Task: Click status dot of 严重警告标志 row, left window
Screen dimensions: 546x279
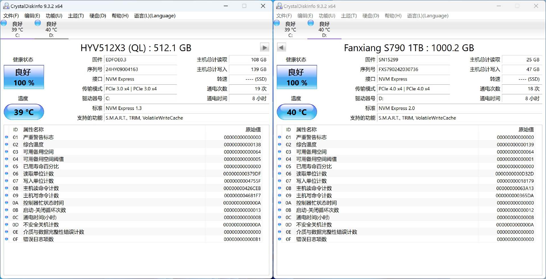Action: click(x=7, y=137)
